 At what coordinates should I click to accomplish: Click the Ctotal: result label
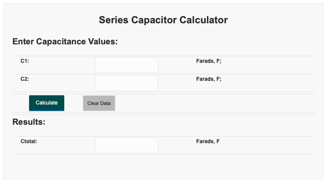pyautogui.click(x=29, y=141)
